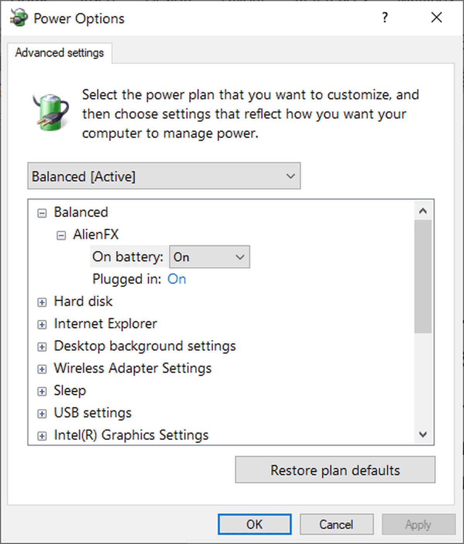Expand the USB settings node
Viewport: 464px width, 544px height.
coord(42,414)
